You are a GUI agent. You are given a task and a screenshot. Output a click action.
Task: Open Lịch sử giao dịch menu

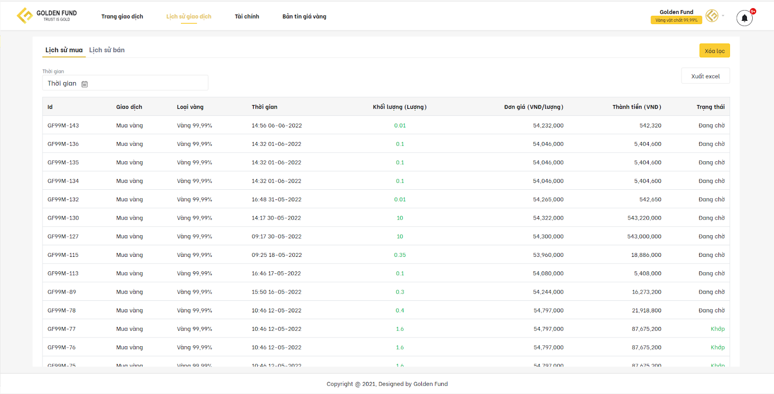click(189, 16)
